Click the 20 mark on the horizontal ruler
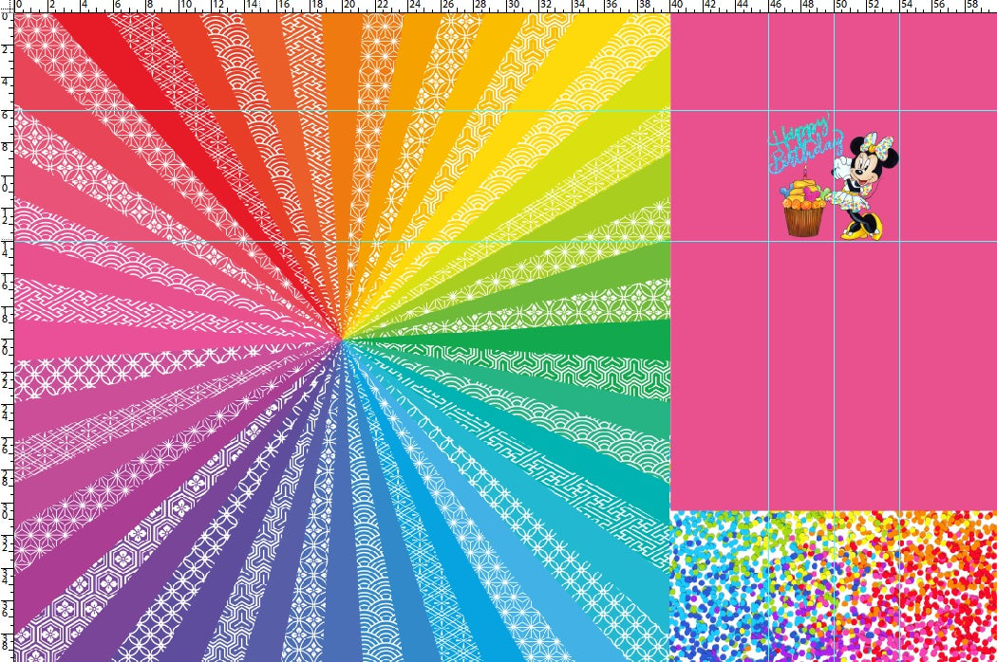 click(348, 5)
